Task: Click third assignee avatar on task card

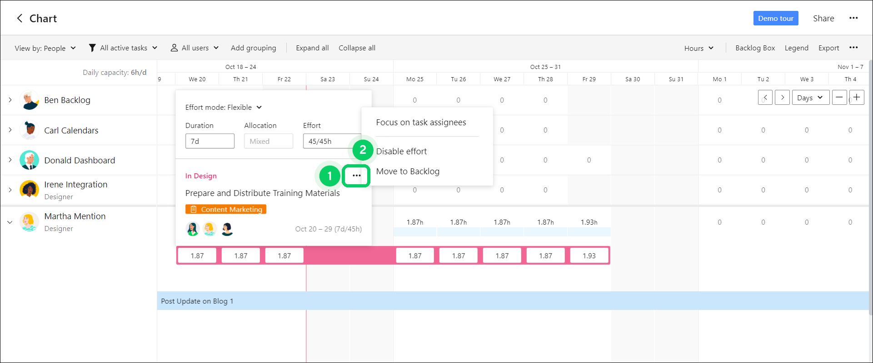Action: pos(227,229)
